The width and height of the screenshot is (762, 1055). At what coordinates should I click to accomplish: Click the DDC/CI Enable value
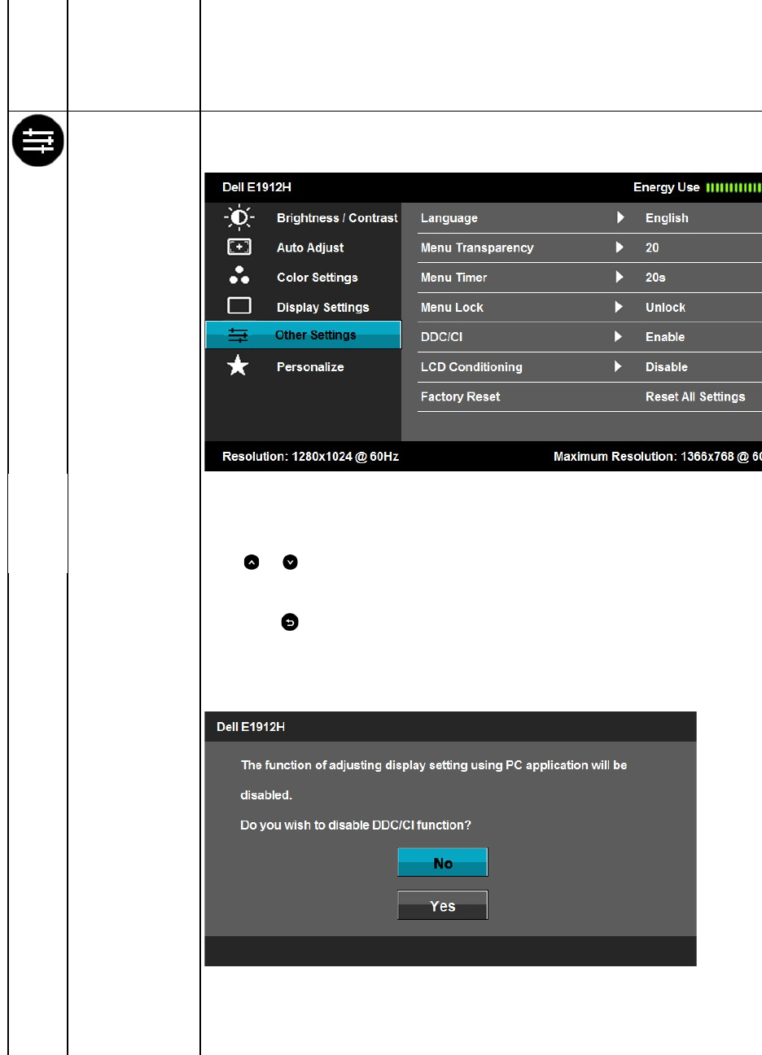click(665, 337)
